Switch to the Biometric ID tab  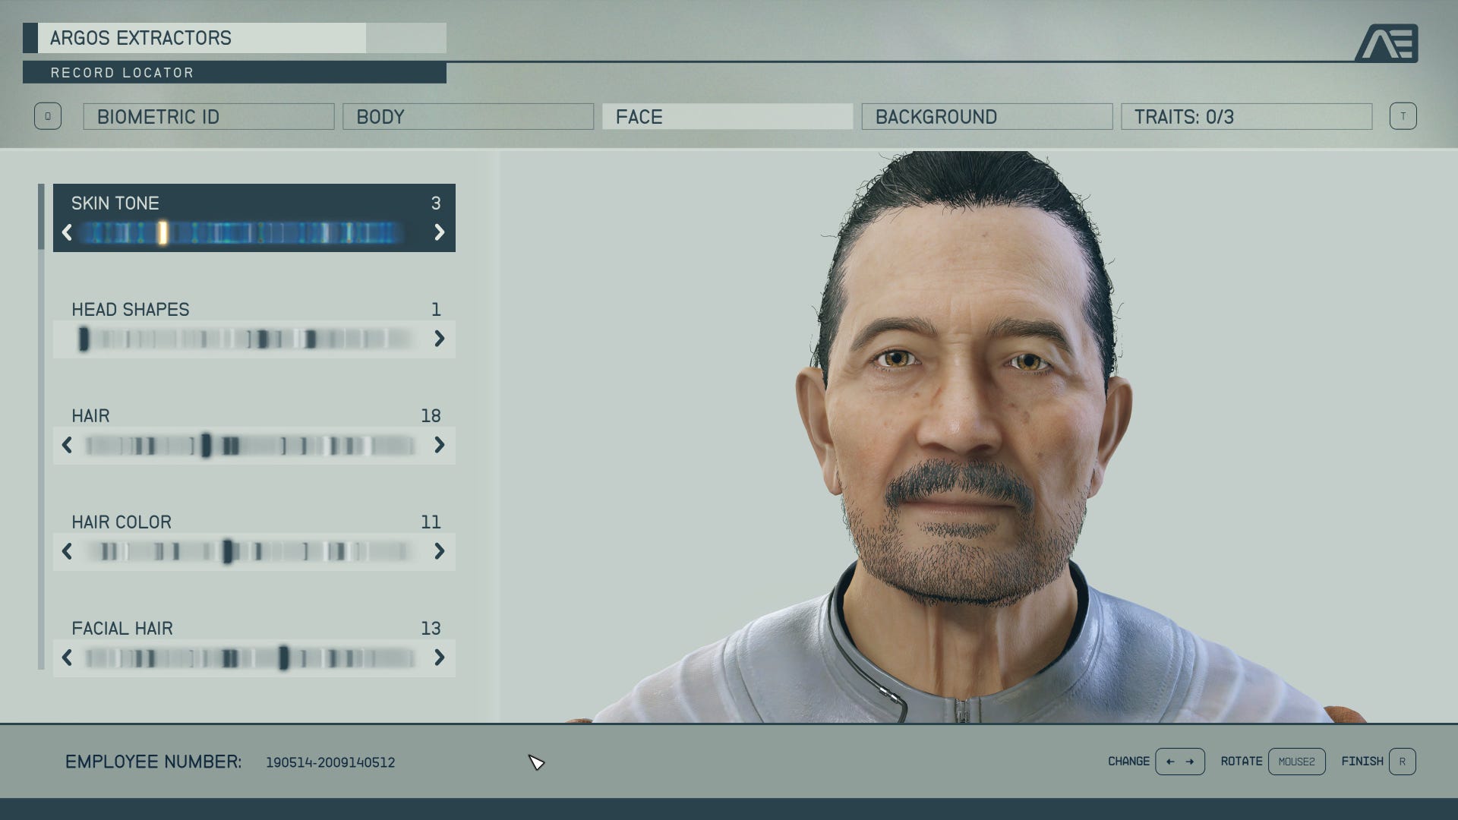coord(209,117)
